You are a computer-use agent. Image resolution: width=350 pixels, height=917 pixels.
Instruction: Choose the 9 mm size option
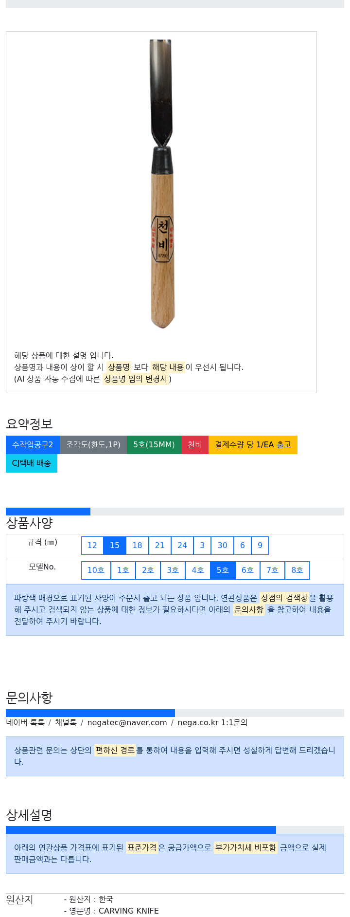(x=260, y=546)
